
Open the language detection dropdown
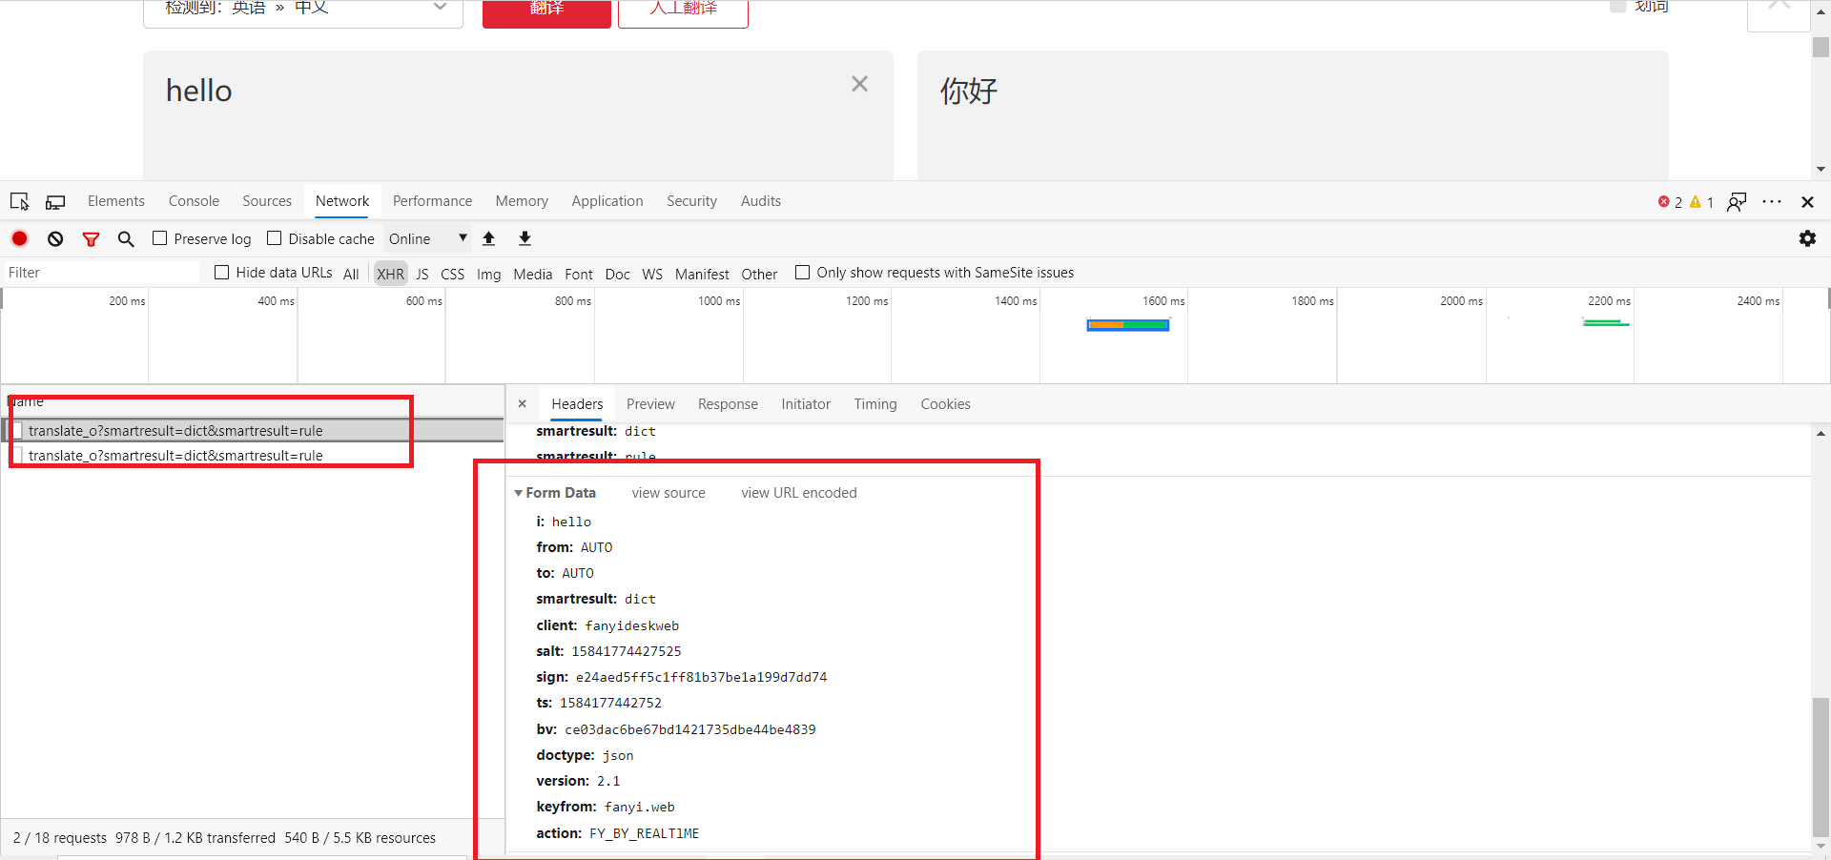(x=303, y=11)
